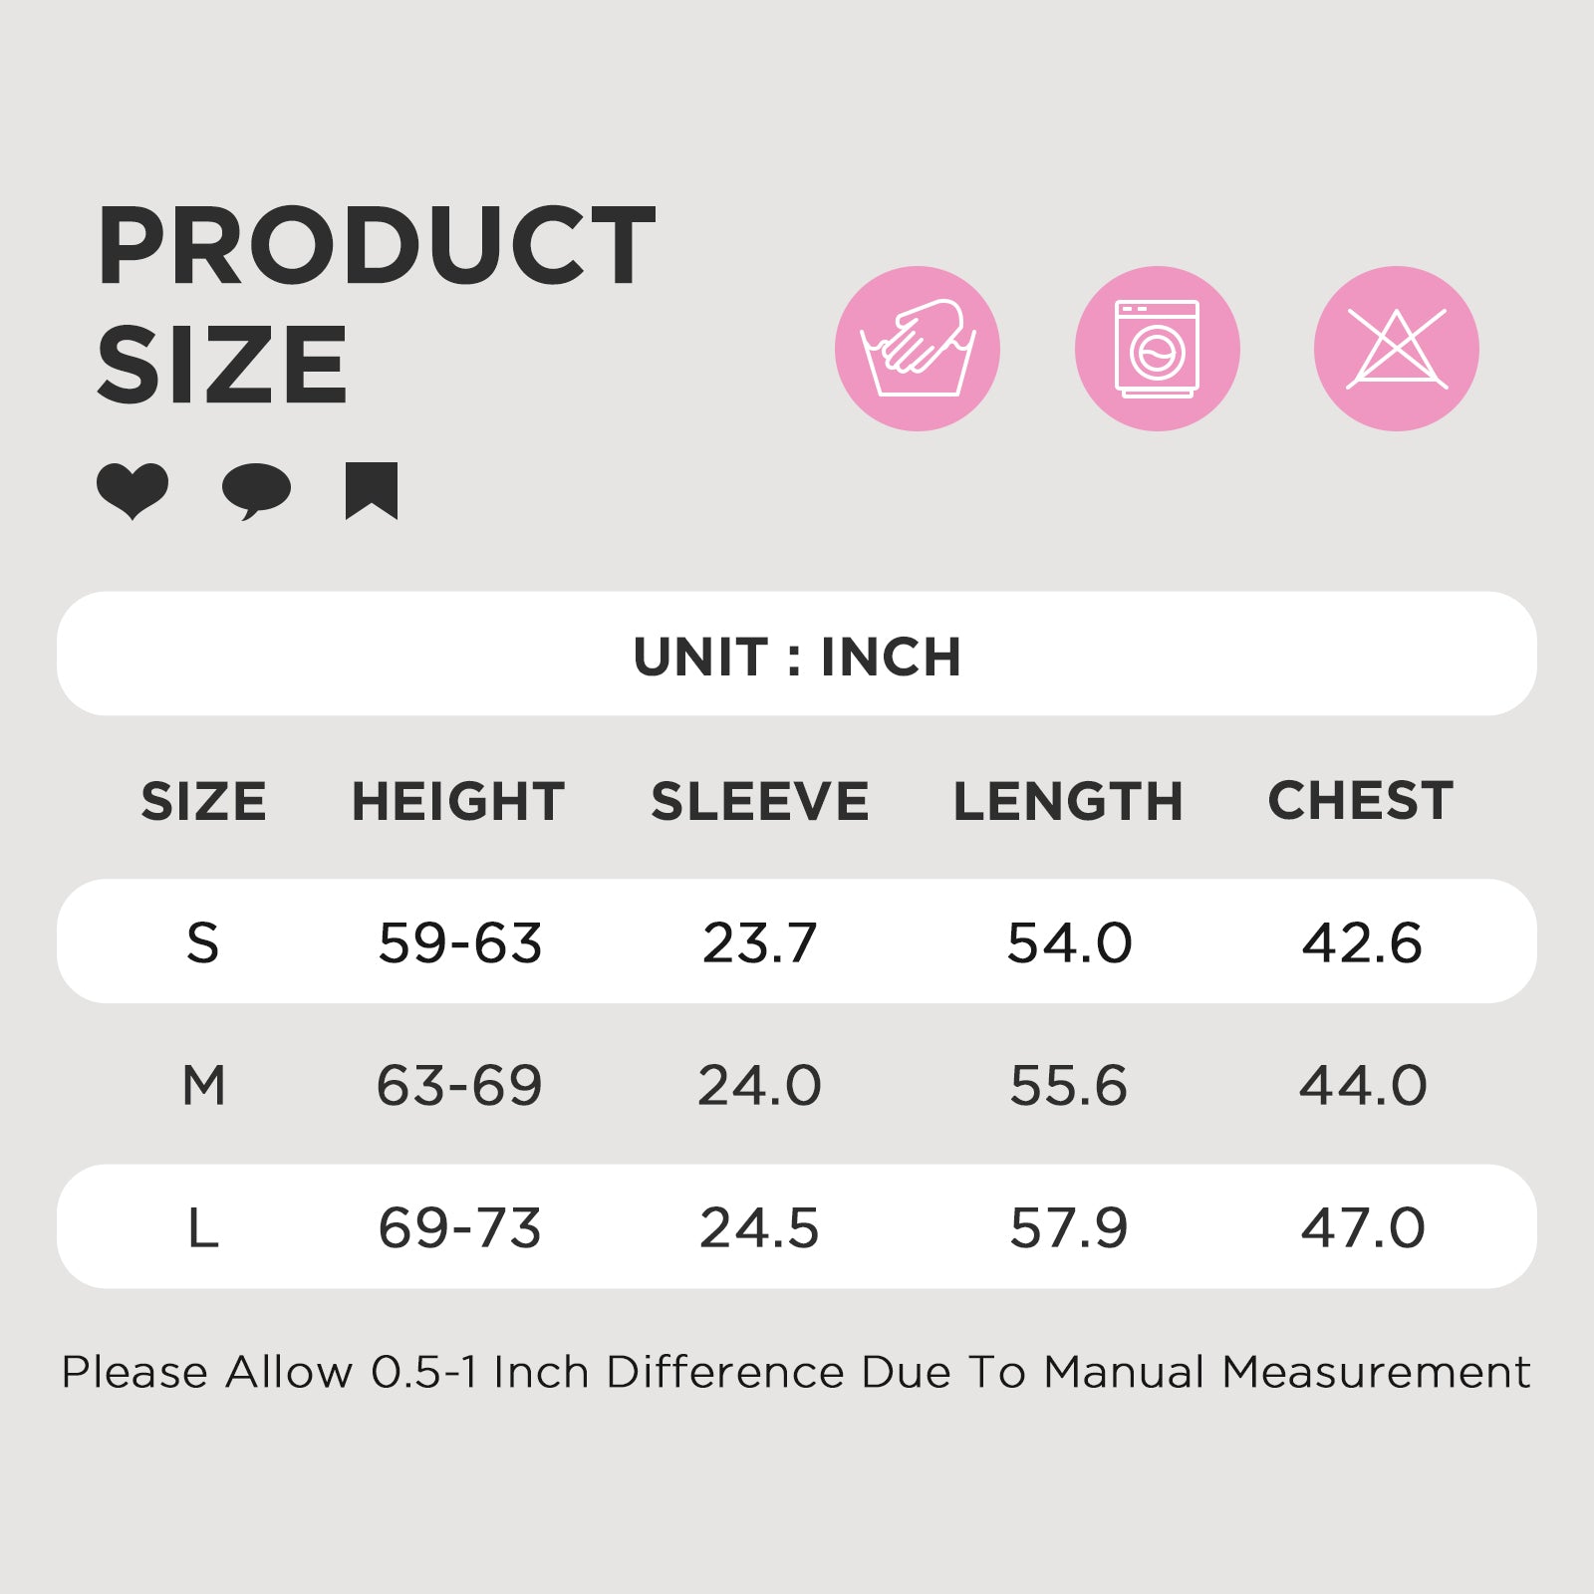Click the SLEEVE column header
1594x1594 pixels.
(x=759, y=801)
